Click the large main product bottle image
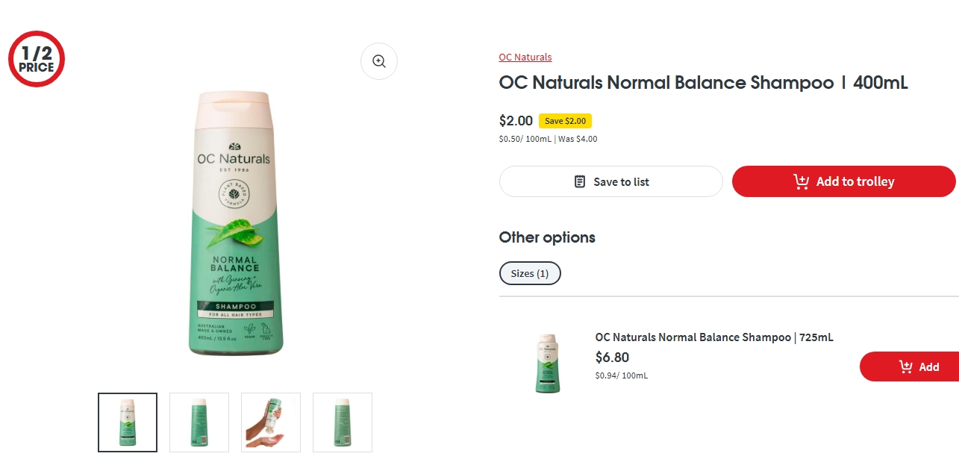 point(234,222)
